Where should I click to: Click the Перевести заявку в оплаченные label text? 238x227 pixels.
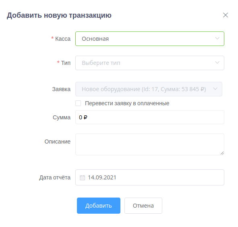[127, 103]
